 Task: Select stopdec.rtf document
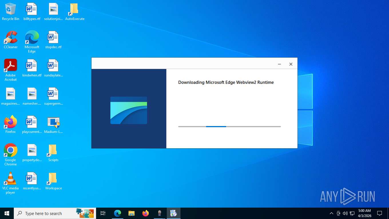click(x=53, y=40)
